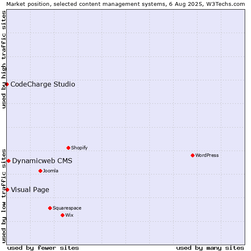The width and height of the screenshot is (251, 251).
Task: Click the 'used by fewer sites' axis label
Action: 43,248
